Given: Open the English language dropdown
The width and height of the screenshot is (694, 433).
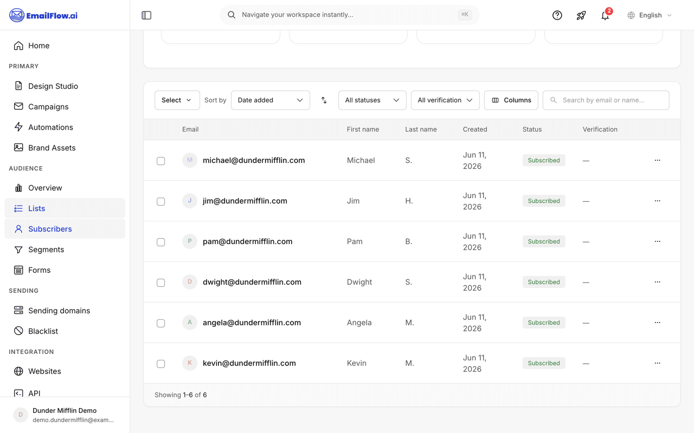Looking at the screenshot, I should [x=650, y=15].
